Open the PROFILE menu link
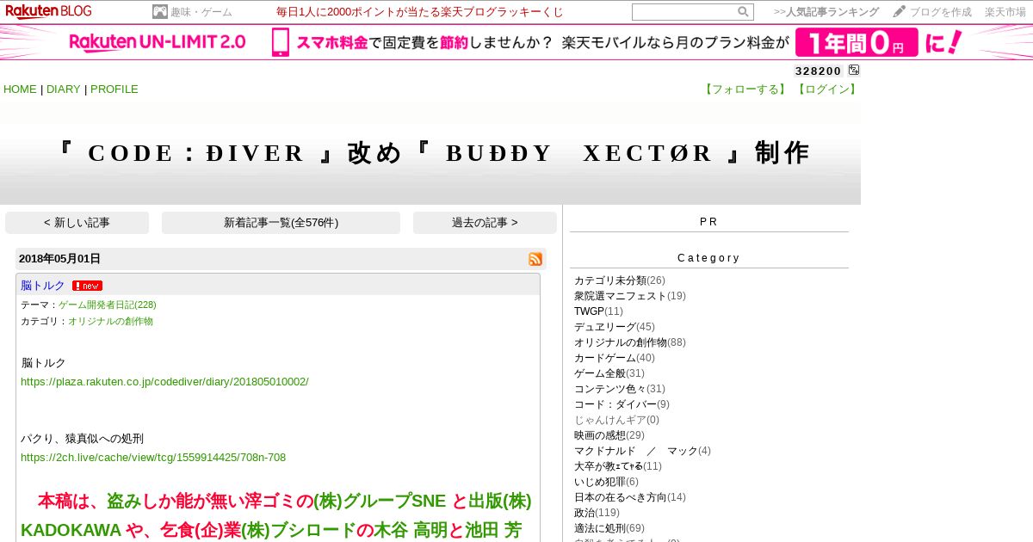The image size is (1033, 542). [x=114, y=89]
